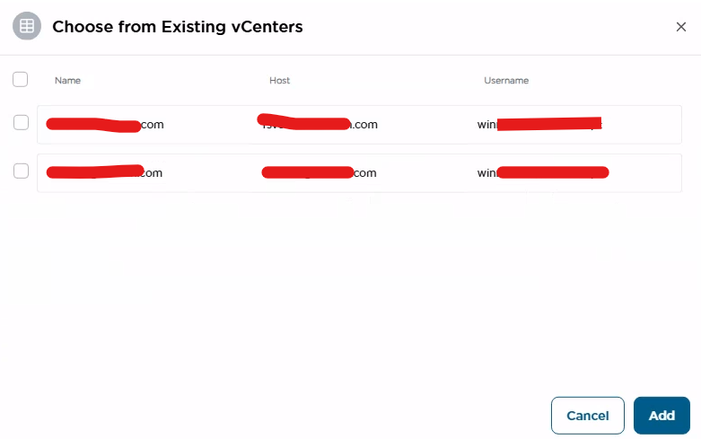Select the first row's vCenter name

105,125
